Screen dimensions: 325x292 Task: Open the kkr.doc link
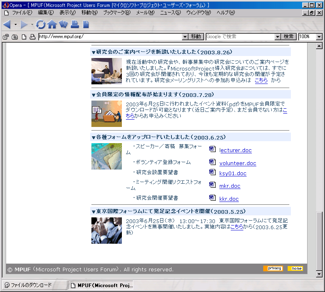[x=229, y=199]
